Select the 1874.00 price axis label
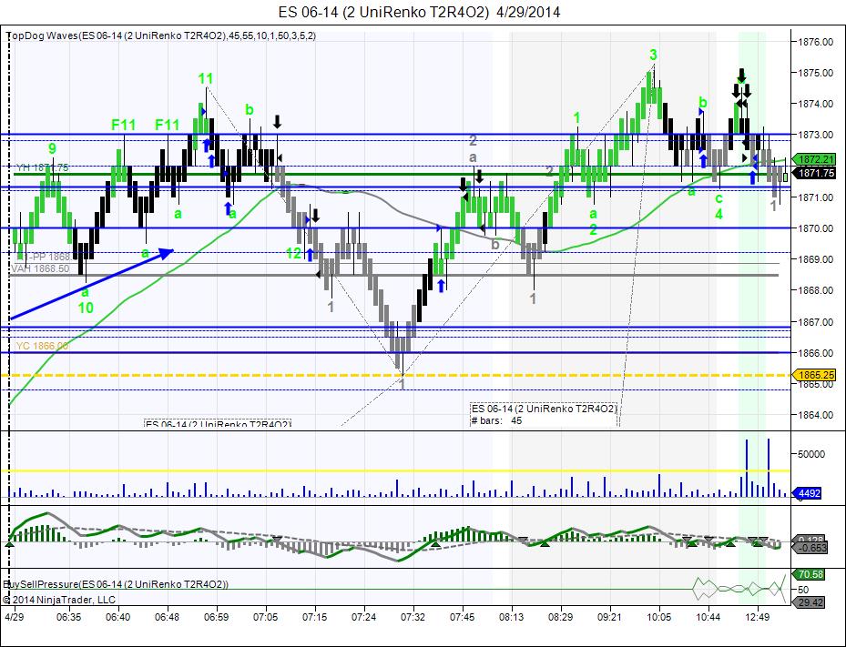 pyautogui.click(x=815, y=104)
